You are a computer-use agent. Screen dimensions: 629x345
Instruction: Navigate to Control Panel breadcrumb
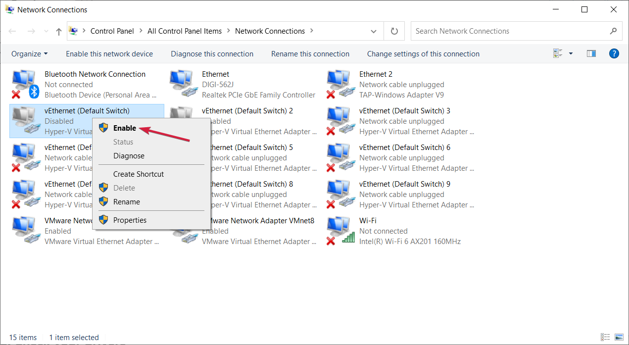(x=112, y=31)
